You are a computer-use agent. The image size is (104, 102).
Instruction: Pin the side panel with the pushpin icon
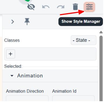27,22
